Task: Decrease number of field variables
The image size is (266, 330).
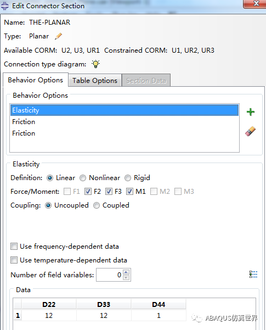Action: pyautogui.click(x=126, y=277)
